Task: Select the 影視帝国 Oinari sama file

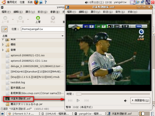Action: [37, 93]
